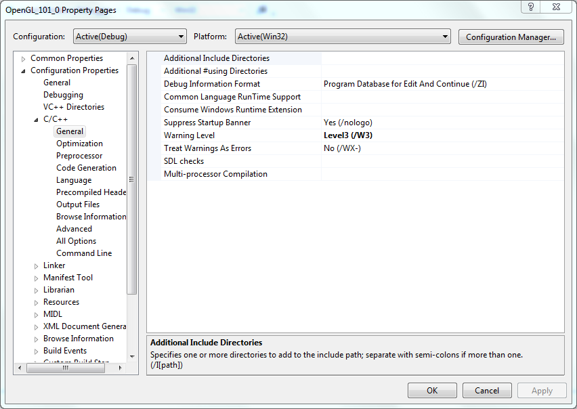Screen dimensions: 577x409
Task: Select Browse Information under C/C++
Action: (x=91, y=217)
